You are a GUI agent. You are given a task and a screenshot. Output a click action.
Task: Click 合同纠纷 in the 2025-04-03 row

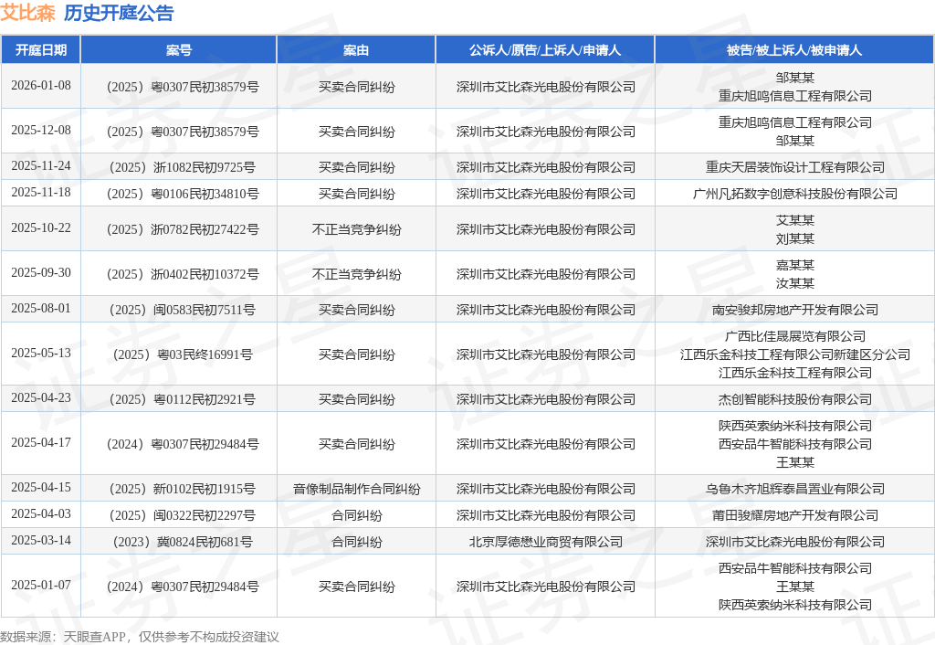pos(357,515)
